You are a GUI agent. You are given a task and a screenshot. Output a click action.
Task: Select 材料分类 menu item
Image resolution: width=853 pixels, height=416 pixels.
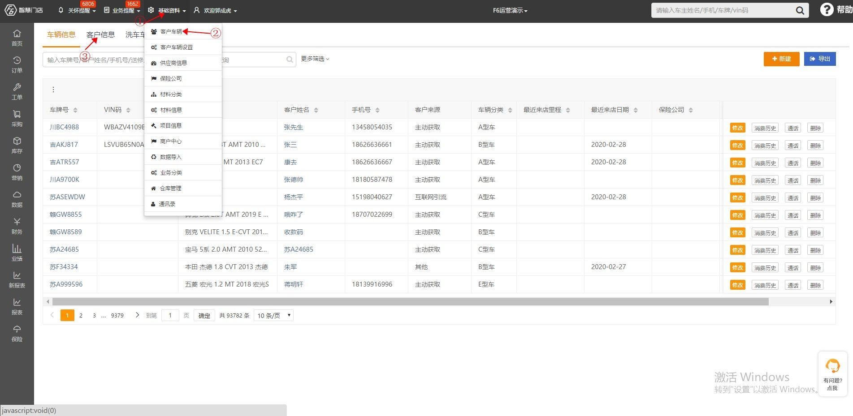coord(183,94)
